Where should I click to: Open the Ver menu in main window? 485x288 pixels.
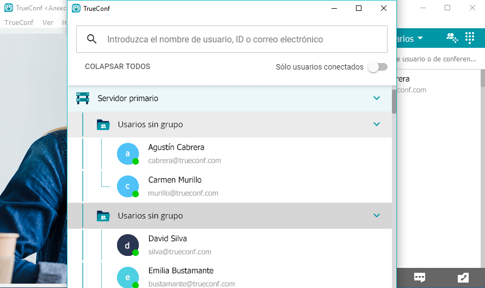click(x=48, y=22)
